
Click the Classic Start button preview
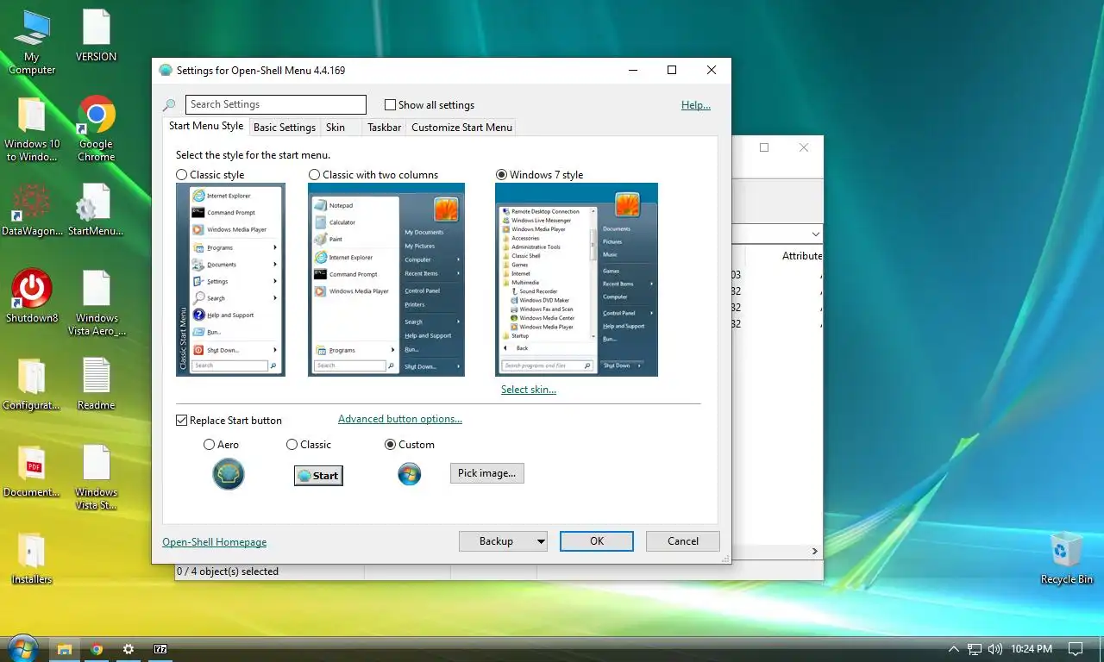(x=318, y=476)
